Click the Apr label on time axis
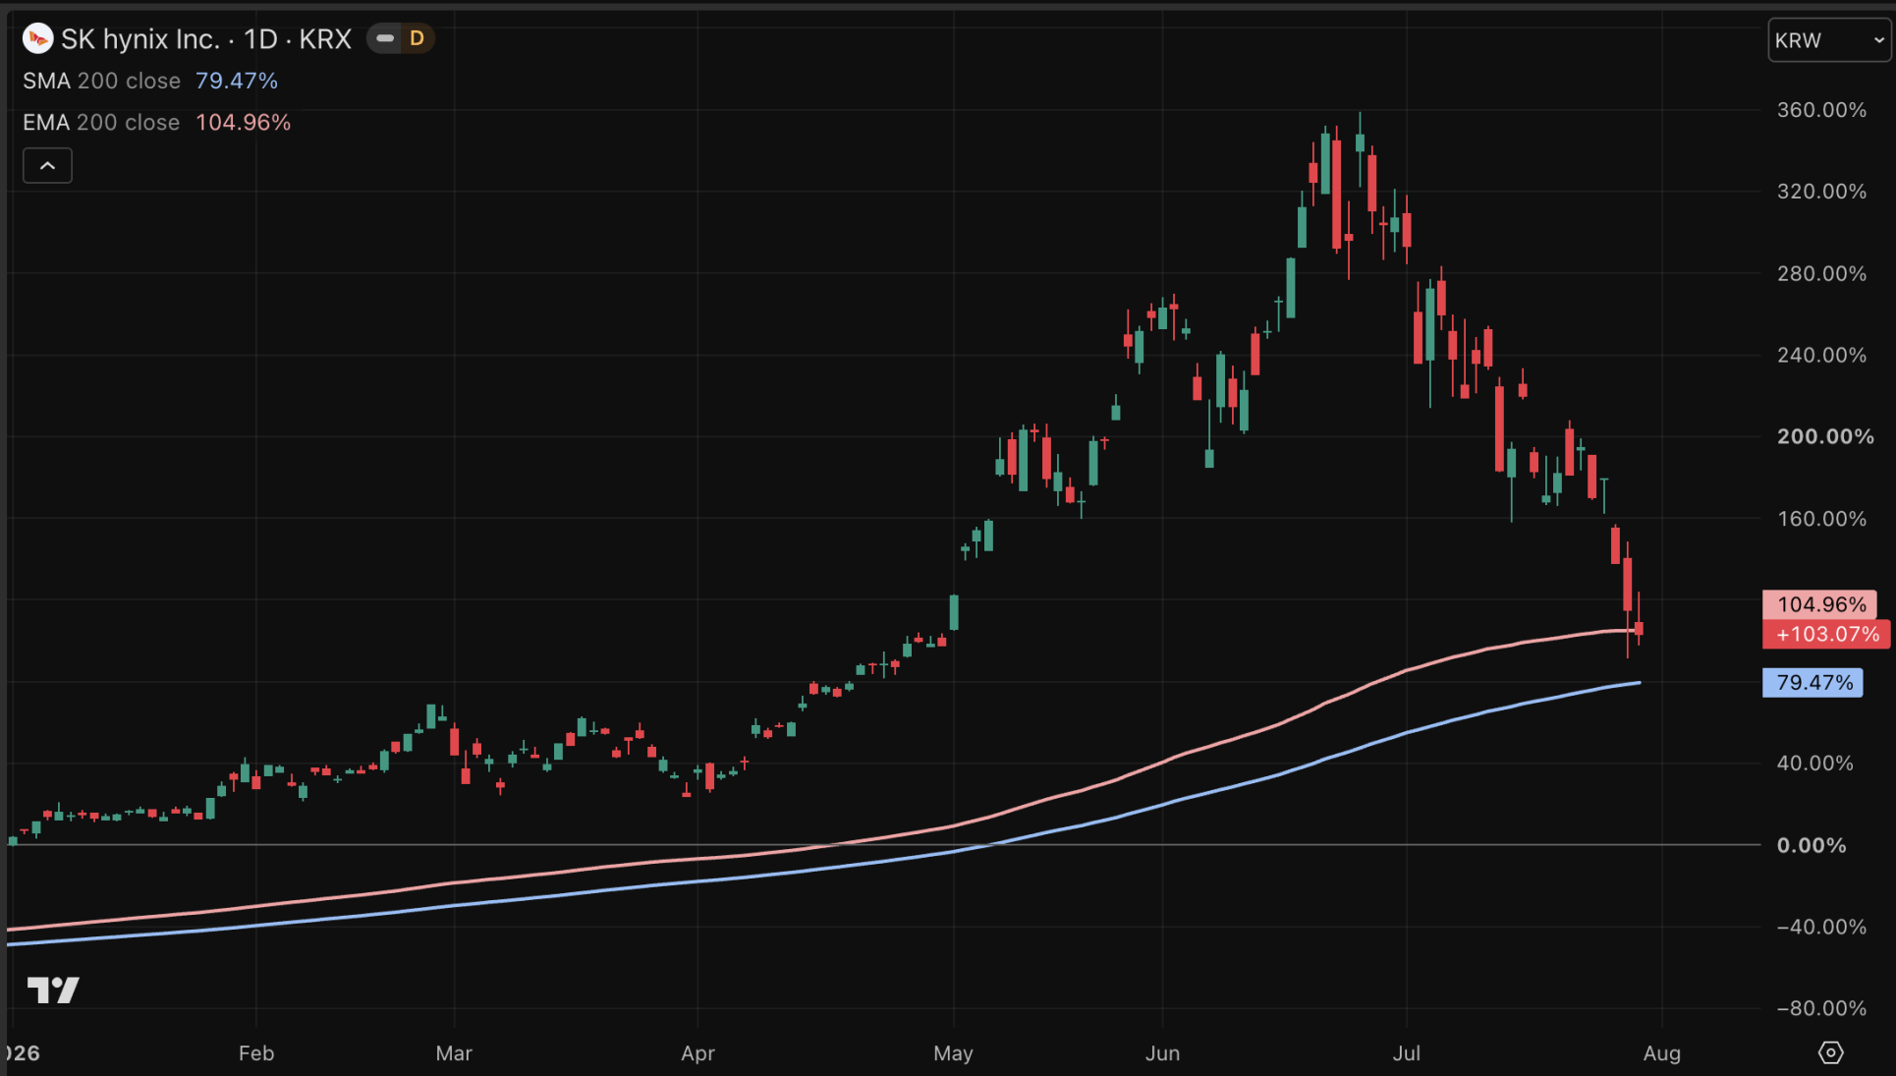Viewport: 1896px width, 1076px height. (x=697, y=1053)
